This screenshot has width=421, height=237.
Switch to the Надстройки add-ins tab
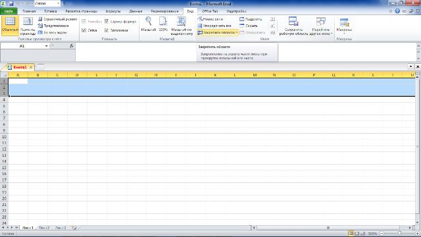(x=236, y=11)
